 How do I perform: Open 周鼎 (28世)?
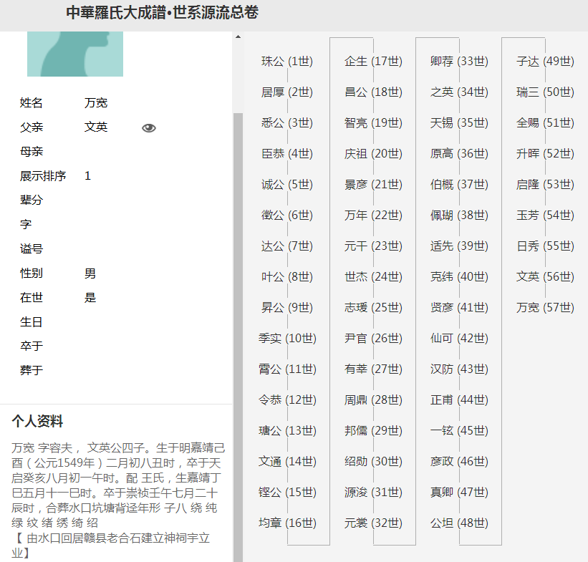coord(374,399)
